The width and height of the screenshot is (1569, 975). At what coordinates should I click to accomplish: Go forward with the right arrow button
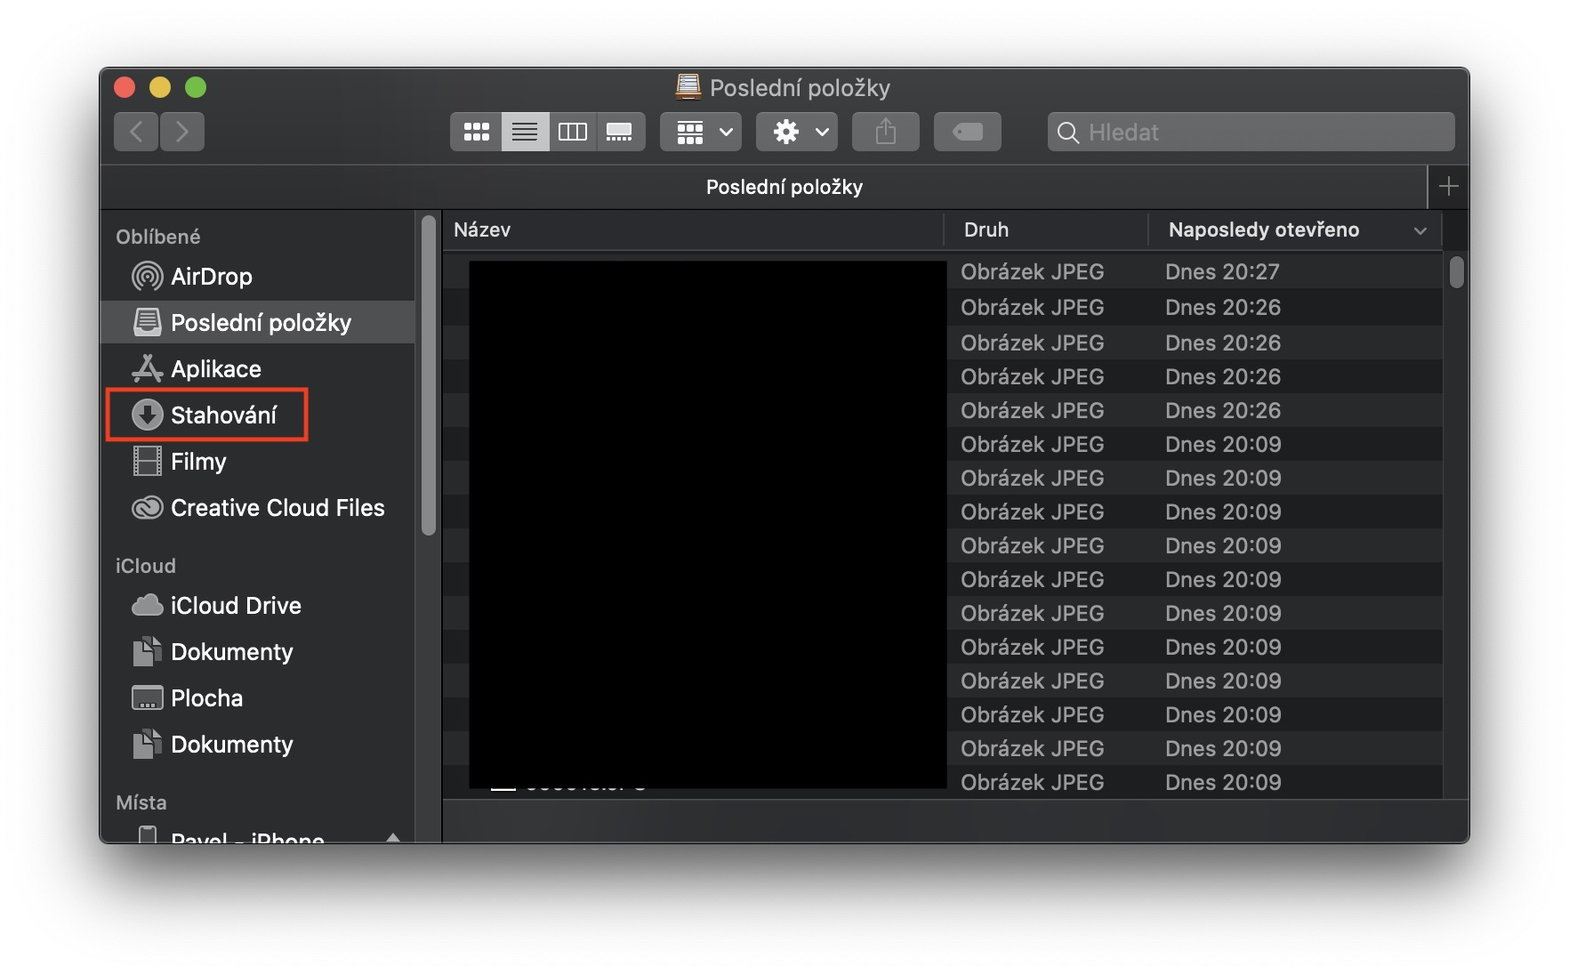[182, 132]
